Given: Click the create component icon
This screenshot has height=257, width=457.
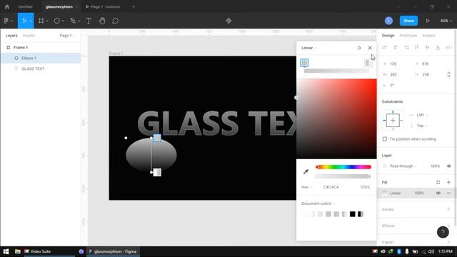Looking at the screenshot, I should pos(228,21).
